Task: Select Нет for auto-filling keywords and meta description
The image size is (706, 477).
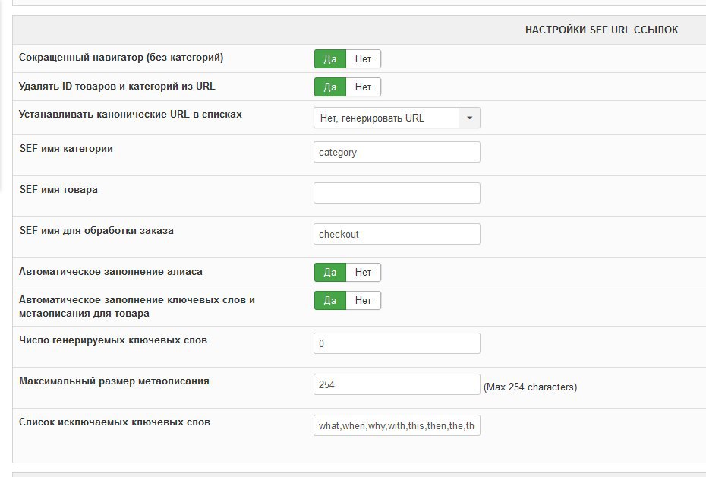Action: (363, 301)
